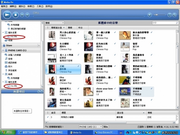This screenshot has width=180, height=135.
Task: Open the 檔案(F) menu
Action: pyautogui.click(x=4, y=6)
